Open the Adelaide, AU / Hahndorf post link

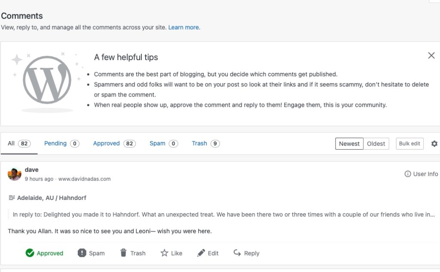click(x=52, y=198)
